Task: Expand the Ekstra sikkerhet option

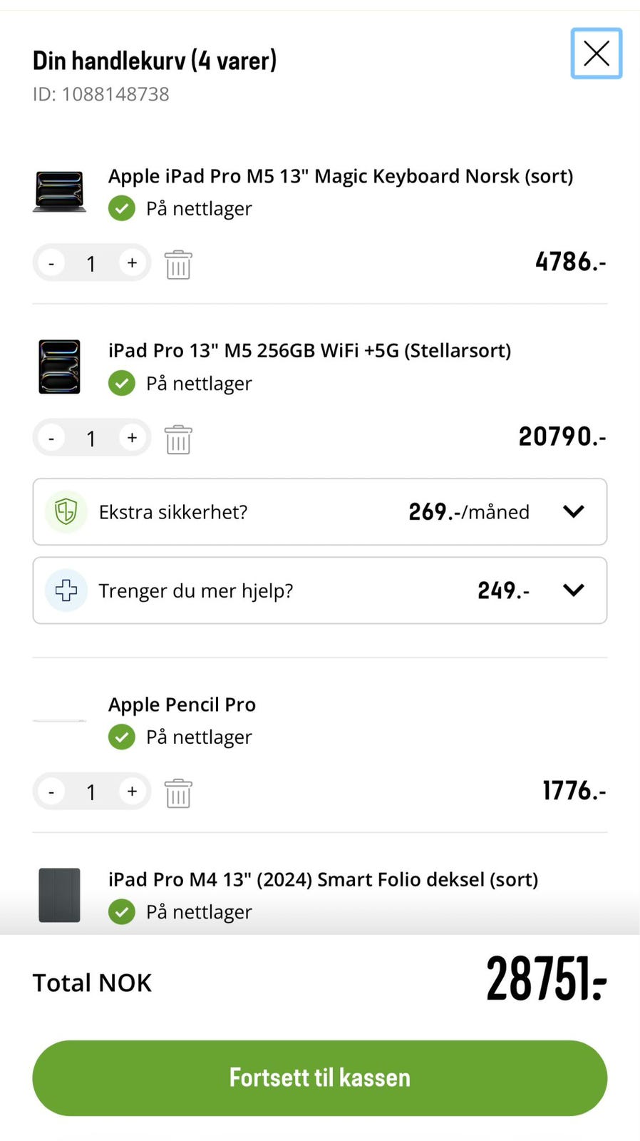Action: (573, 512)
